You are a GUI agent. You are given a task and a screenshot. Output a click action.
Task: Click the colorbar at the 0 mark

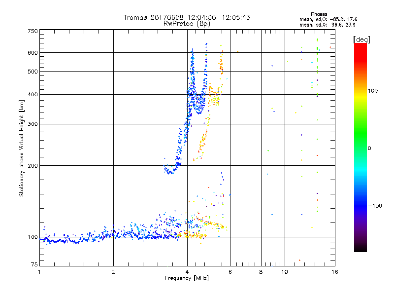(x=360, y=148)
